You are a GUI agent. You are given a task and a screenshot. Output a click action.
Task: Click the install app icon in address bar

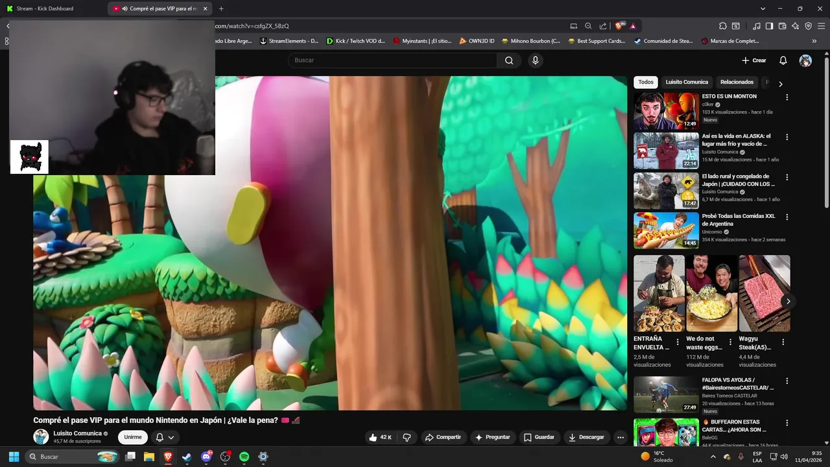[573, 26]
